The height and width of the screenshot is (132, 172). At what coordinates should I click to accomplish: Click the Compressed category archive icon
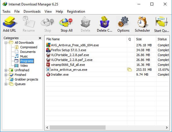click(17, 47)
